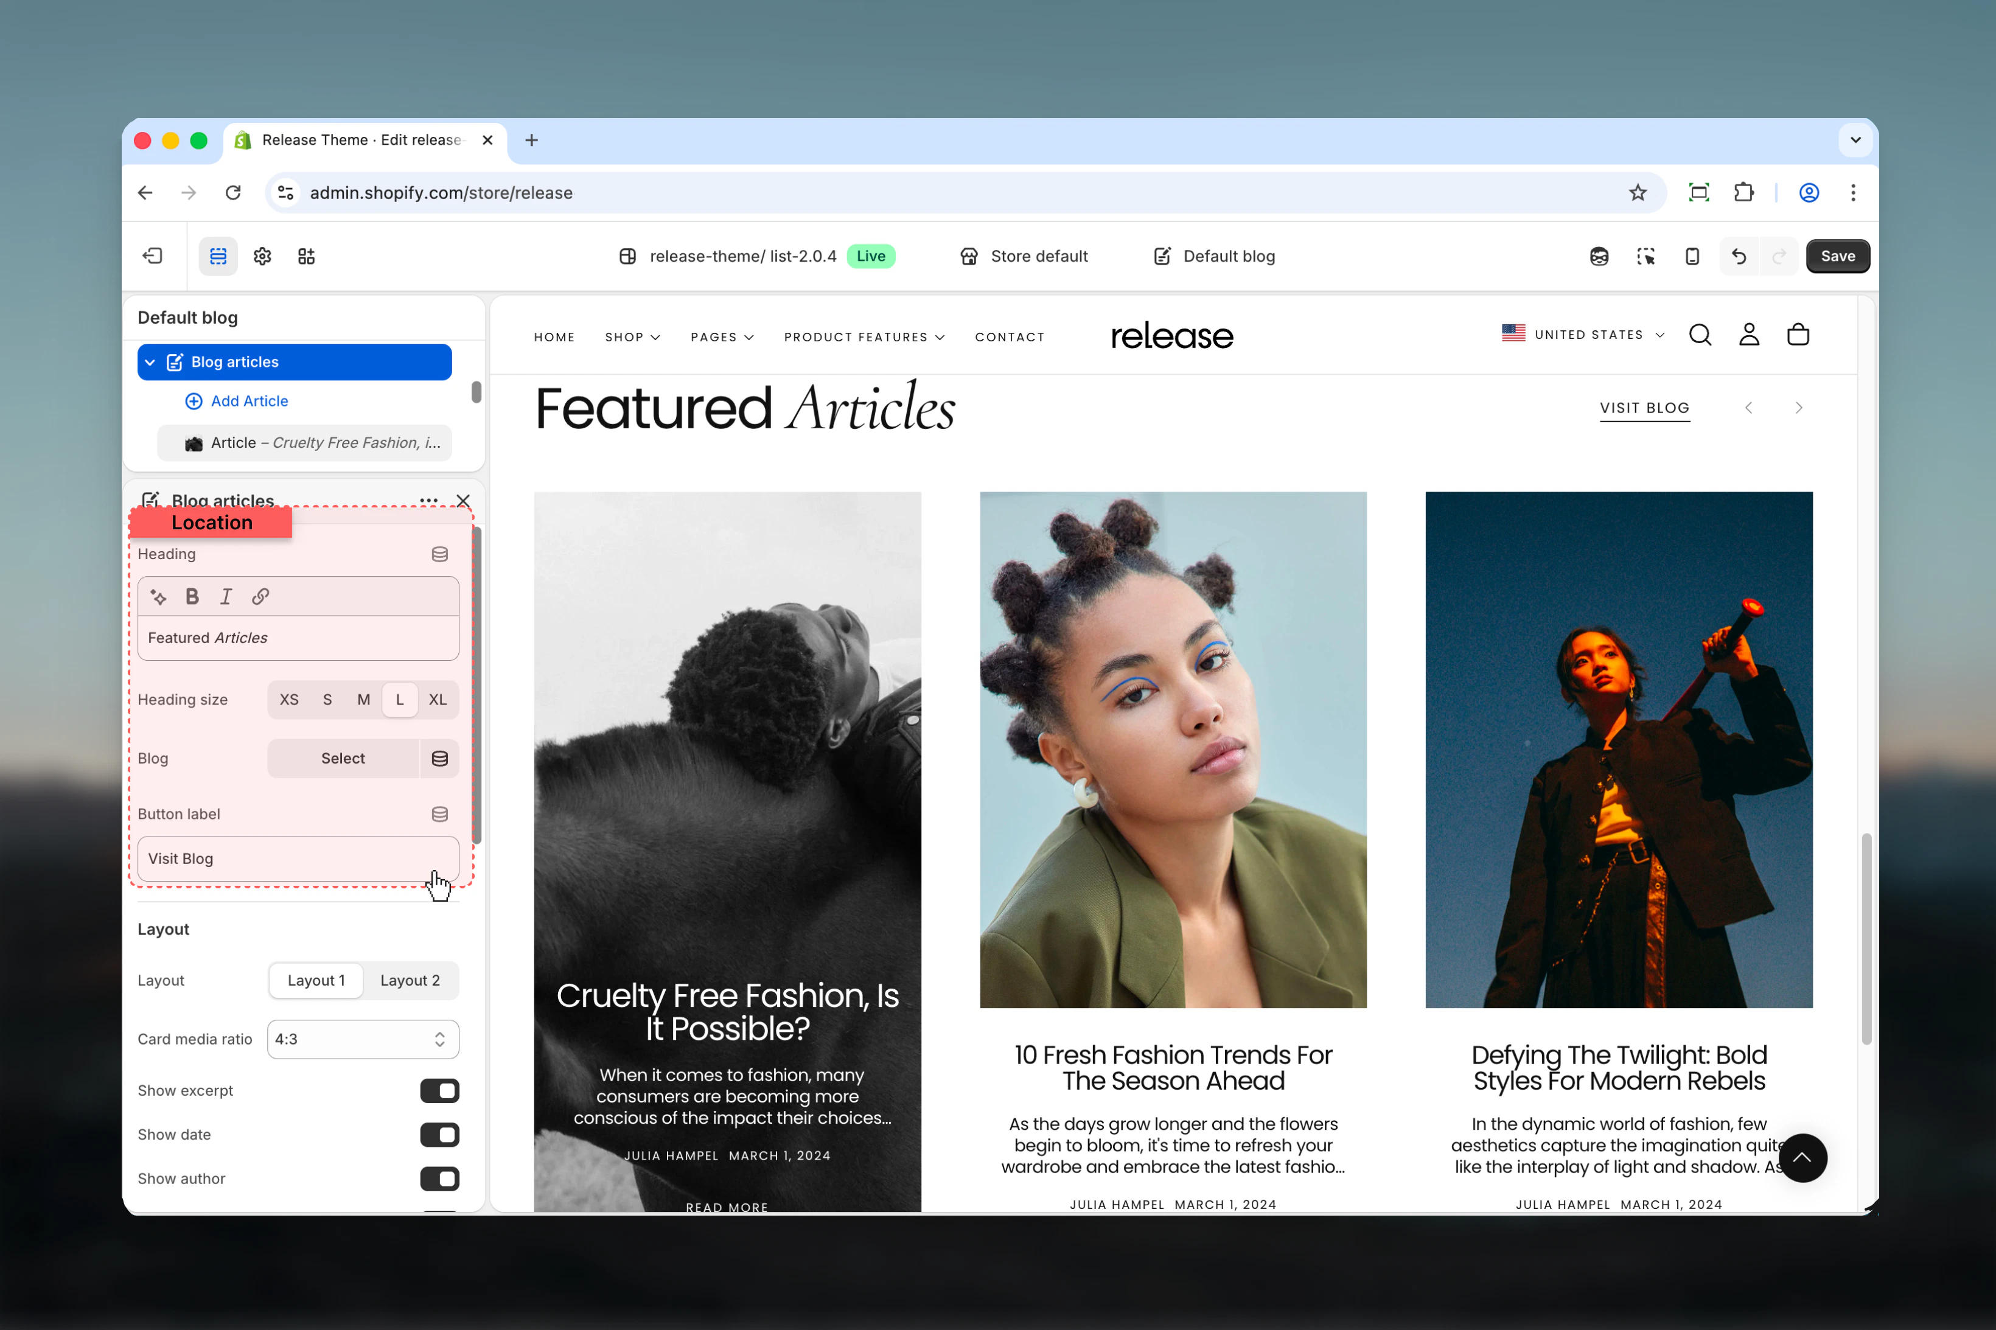Expand the PAGES navigation menu
Screen dimensions: 1996x1330
[722, 338]
